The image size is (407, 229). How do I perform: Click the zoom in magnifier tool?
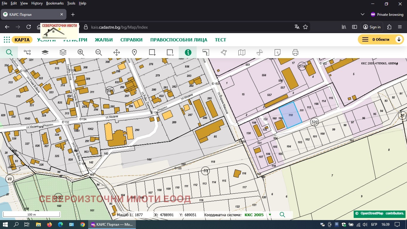[x=81, y=52]
